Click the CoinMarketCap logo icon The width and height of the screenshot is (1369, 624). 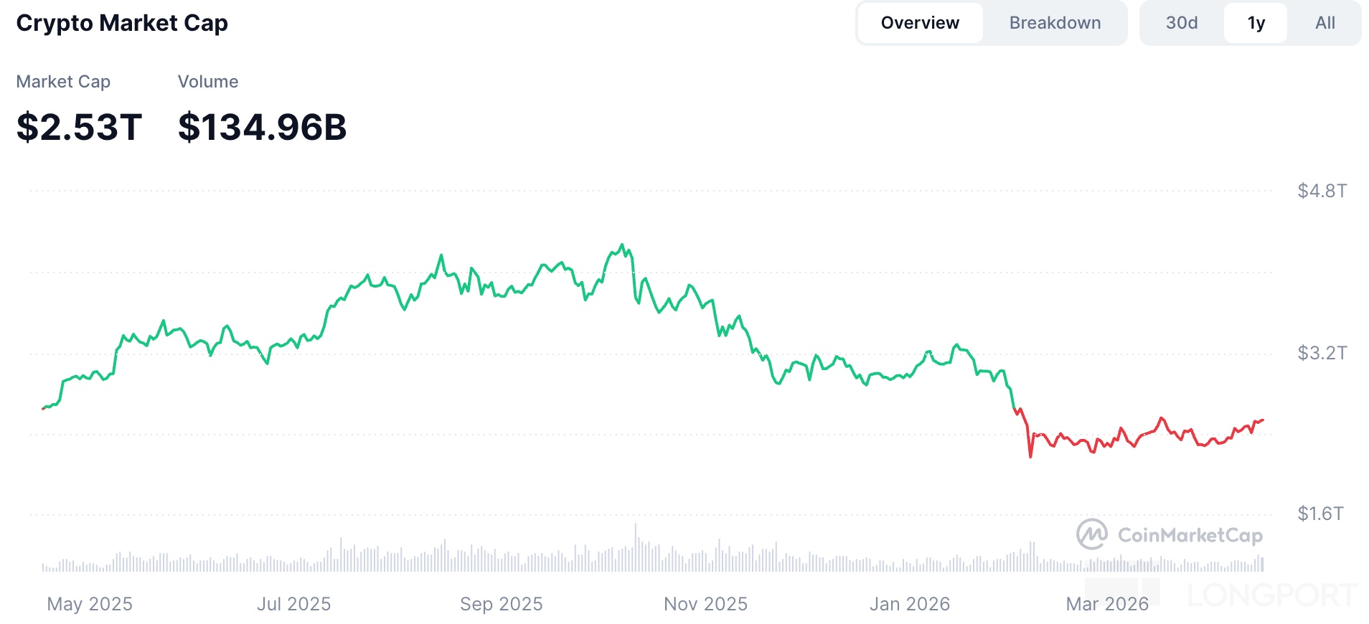click(1092, 534)
